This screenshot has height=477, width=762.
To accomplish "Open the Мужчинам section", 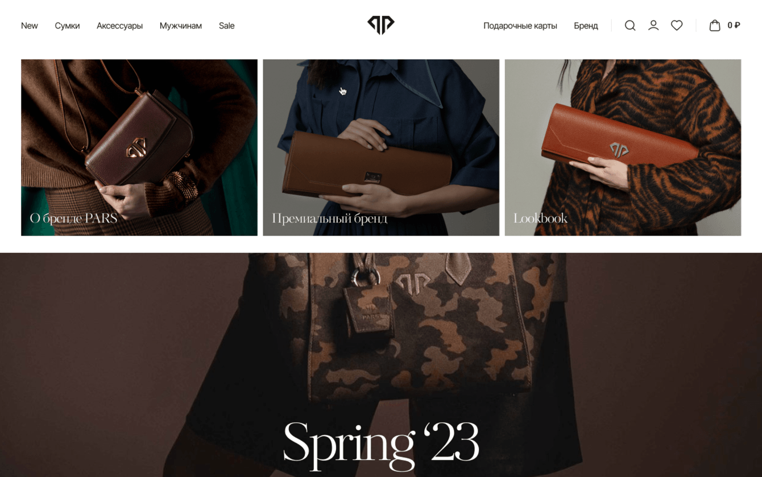I will pyautogui.click(x=181, y=26).
